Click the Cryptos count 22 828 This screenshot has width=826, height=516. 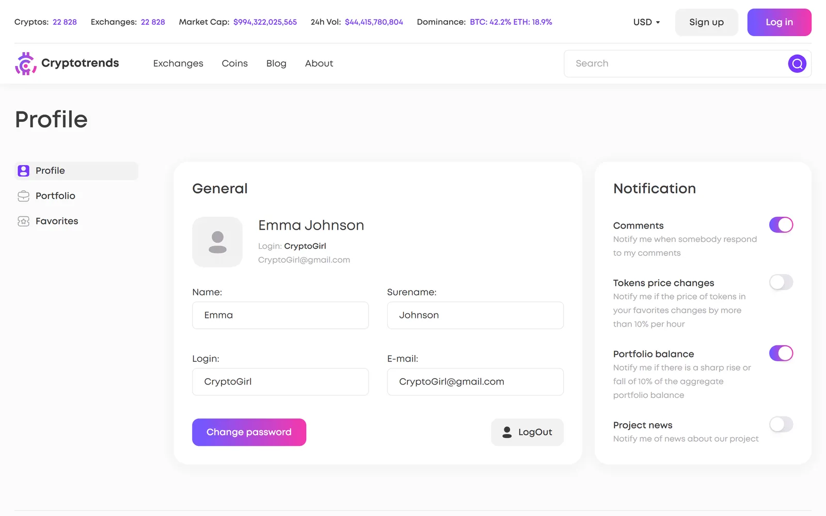pos(65,22)
